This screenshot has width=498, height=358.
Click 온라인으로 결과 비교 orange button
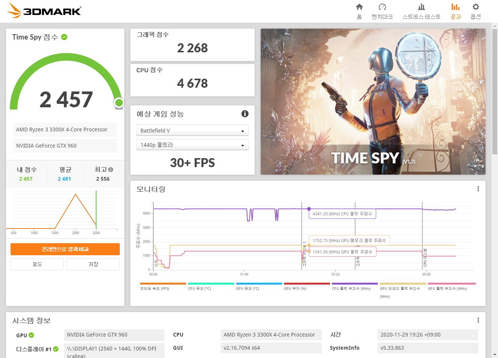(x=65, y=249)
